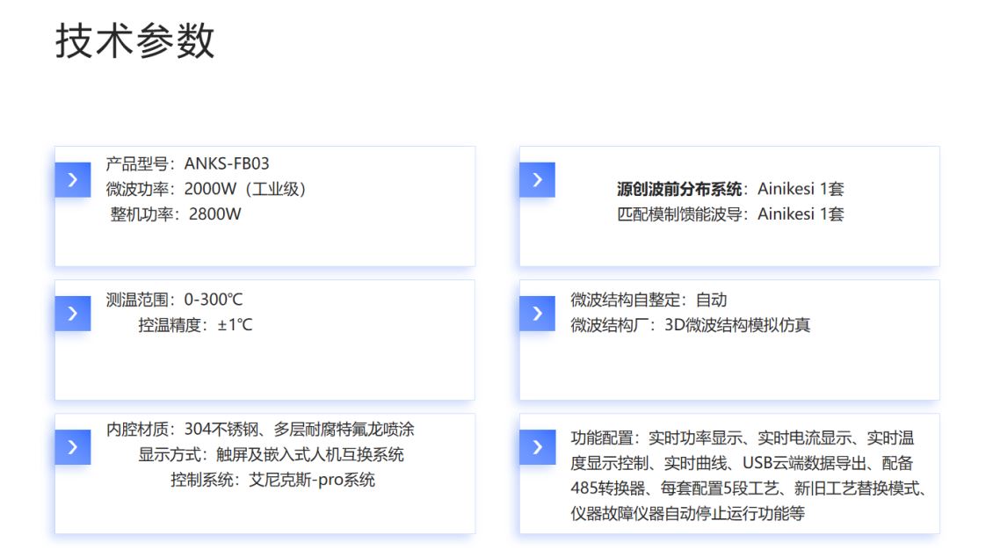Click the line 仪器故障仪器自动停止运行功能等
This screenshot has width=993, height=557.
pos(687,513)
